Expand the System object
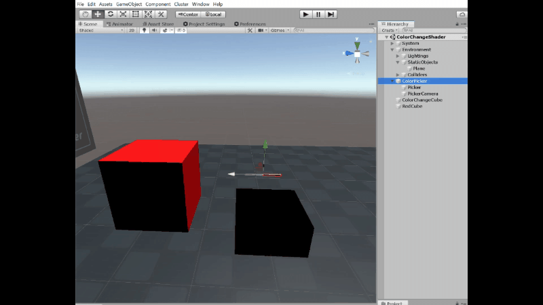The height and width of the screenshot is (305, 543). (392, 43)
